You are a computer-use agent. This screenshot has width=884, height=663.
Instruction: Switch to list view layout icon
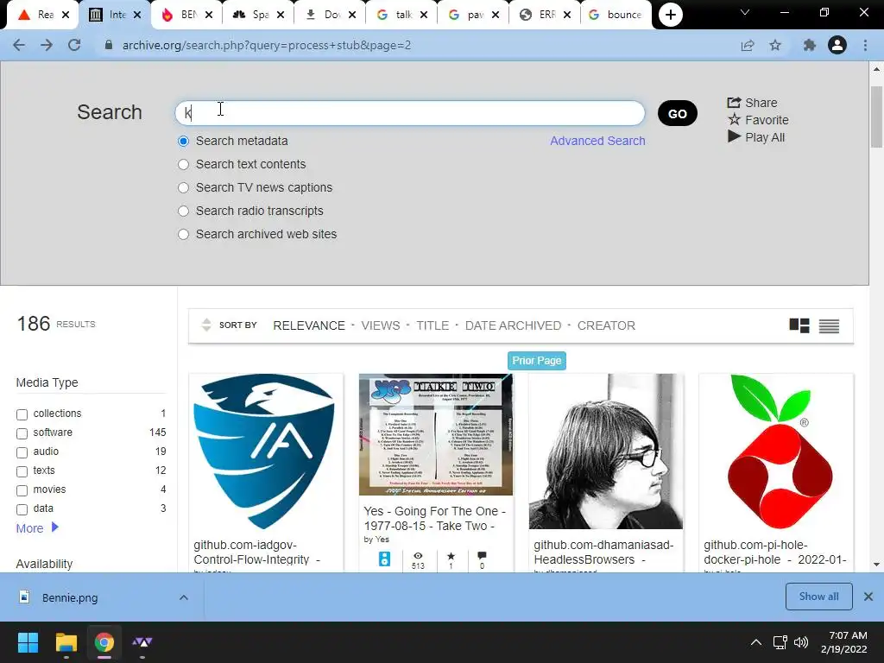(x=830, y=325)
